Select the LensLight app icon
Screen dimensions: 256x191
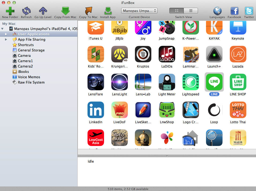tap(119, 82)
